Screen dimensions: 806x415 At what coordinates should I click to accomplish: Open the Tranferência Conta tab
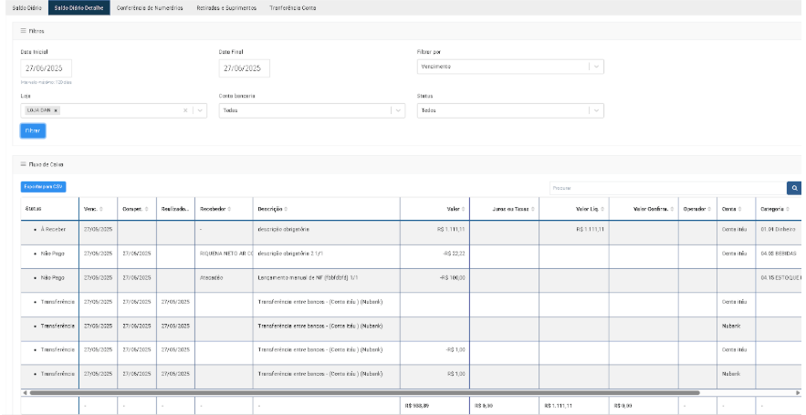coord(293,8)
